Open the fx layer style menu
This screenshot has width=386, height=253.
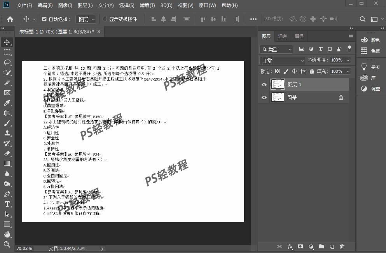tap(290, 247)
